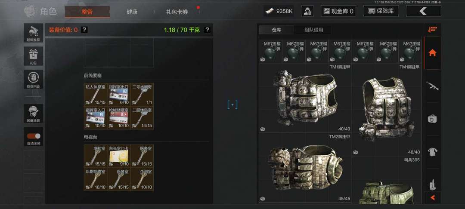Click the help icon beside 装备价值
The width and height of the screenshot is (465, 209).
point(84,30)
